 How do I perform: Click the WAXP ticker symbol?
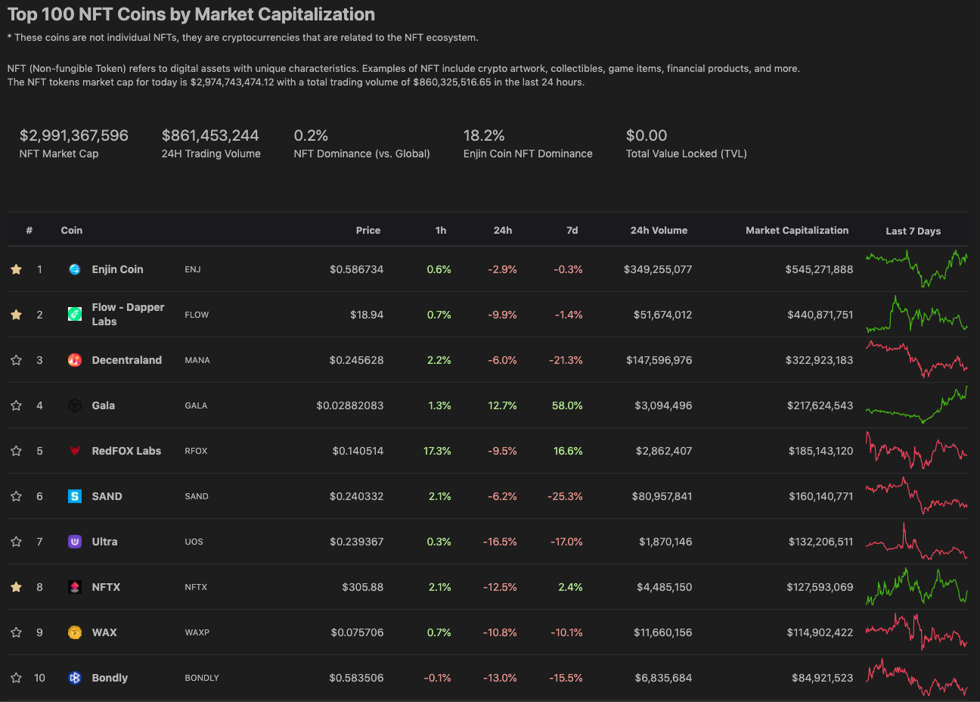[197, 632]
